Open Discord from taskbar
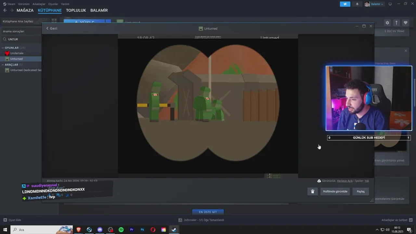Image resolution: width=416 pixels, height=234 pixels. [x=100, y=230]
